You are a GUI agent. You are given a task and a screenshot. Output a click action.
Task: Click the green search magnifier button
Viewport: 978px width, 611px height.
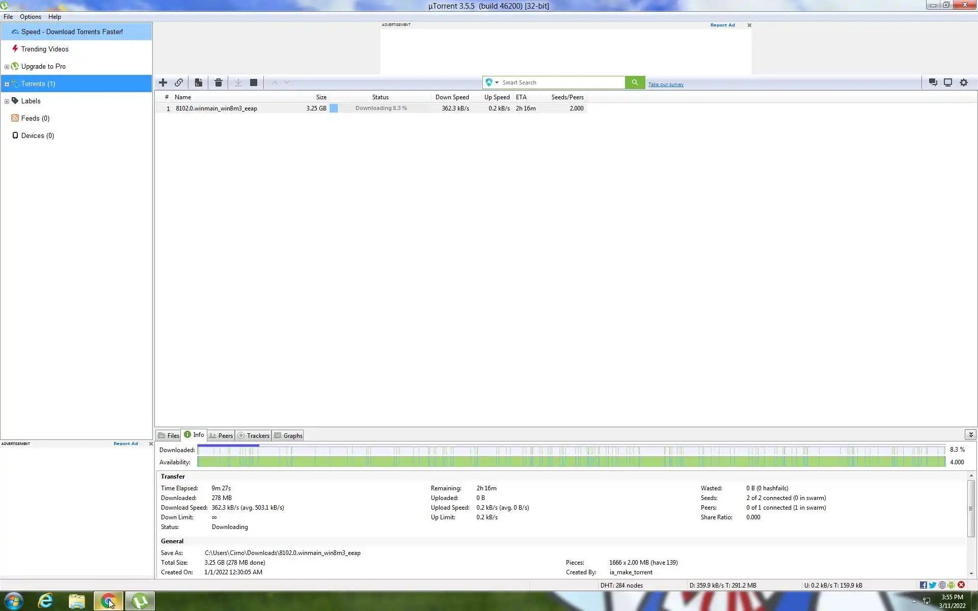635,82
